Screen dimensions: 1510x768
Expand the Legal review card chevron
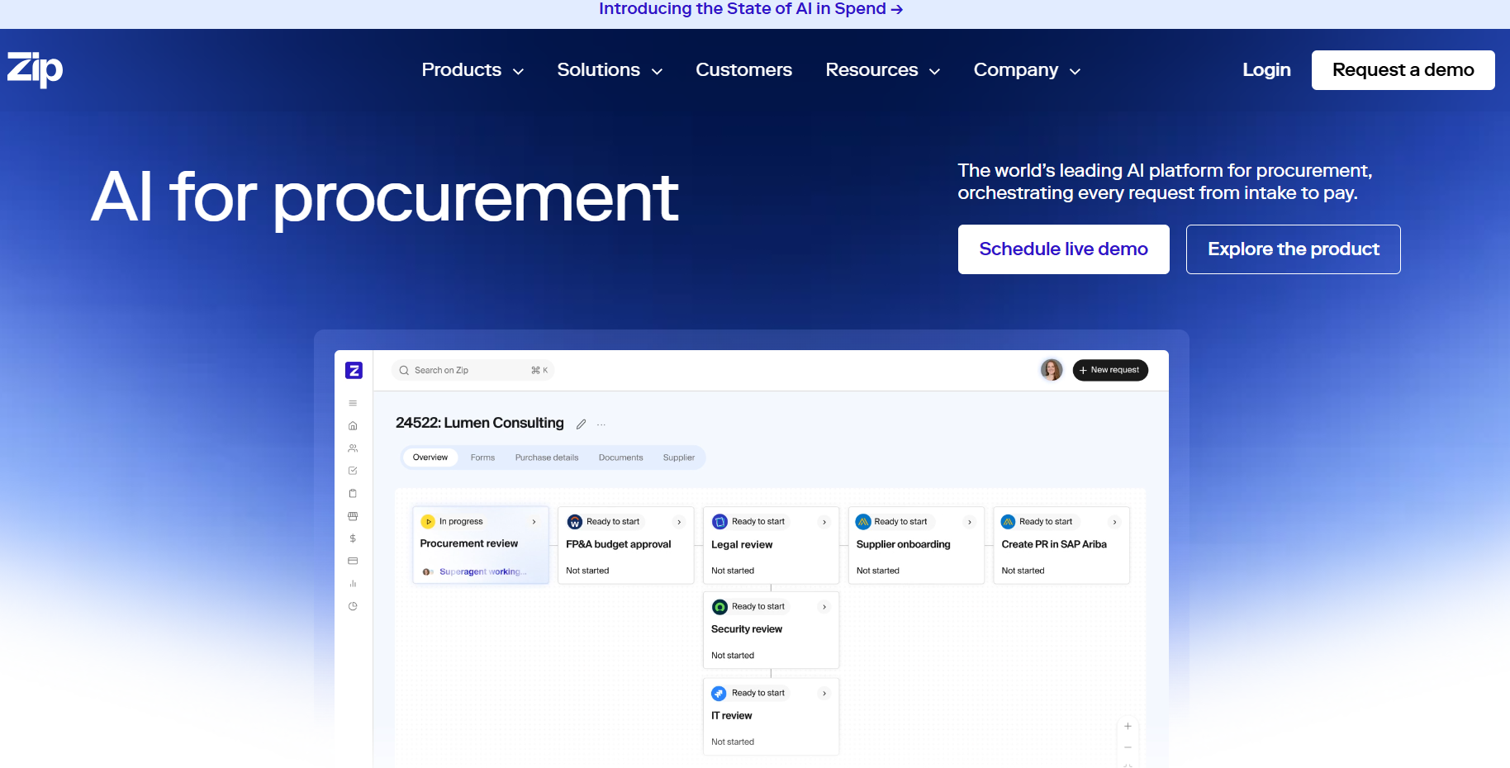[824, 522]
